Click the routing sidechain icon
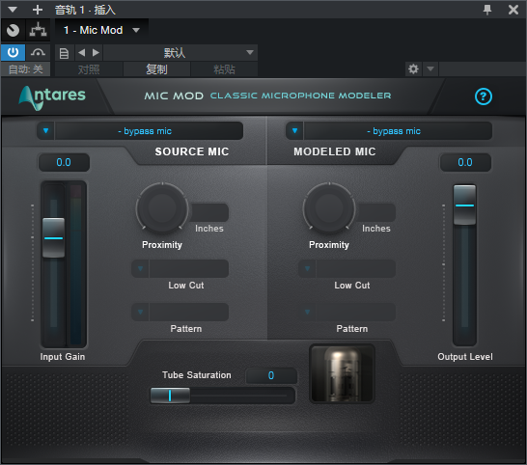This screenshot has height=465, width=527. [x=38, y=30]
